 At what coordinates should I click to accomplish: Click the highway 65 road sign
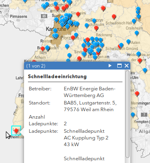point(44,16)
